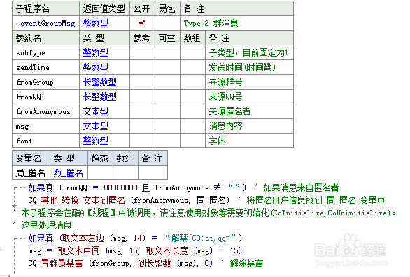Click type 长整数型 in fromQQ row
The height and width of the screenshot is (277, 410).
(x=99, y=97)
